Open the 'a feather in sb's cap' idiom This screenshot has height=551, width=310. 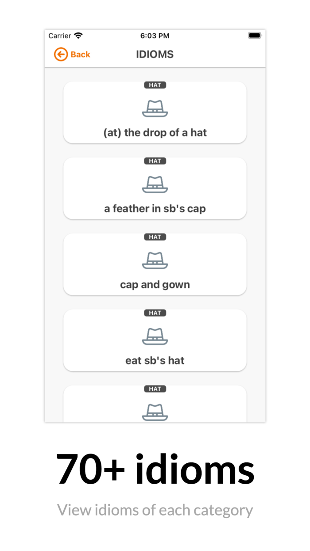point(155,188)
